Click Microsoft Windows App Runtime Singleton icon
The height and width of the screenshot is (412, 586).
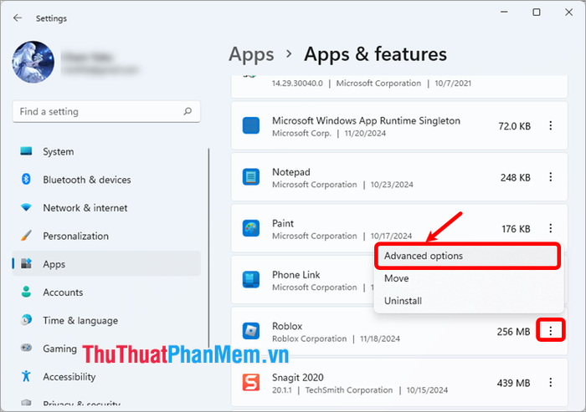(251, 125)
